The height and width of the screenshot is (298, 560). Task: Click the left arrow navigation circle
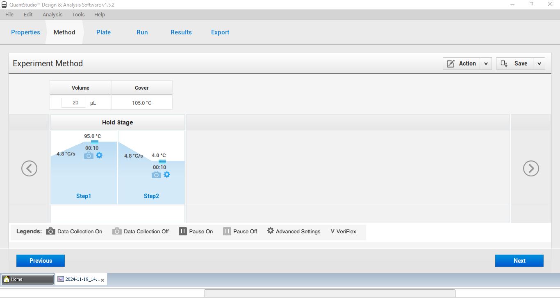(29, 168)
